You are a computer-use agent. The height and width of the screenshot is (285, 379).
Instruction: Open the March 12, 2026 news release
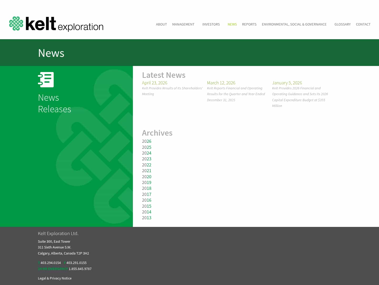[x=221, y=83]
